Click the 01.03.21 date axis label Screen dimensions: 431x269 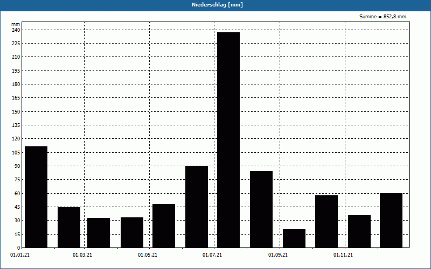coord(82,255)
